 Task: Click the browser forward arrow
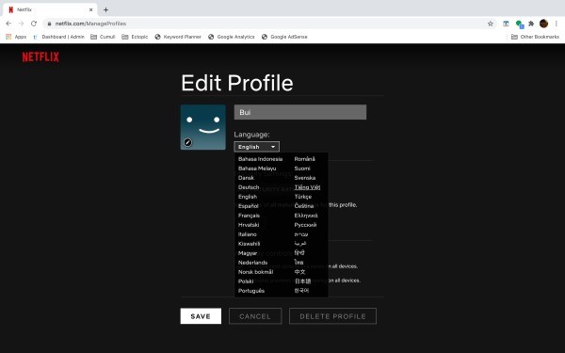coord(22,24)
